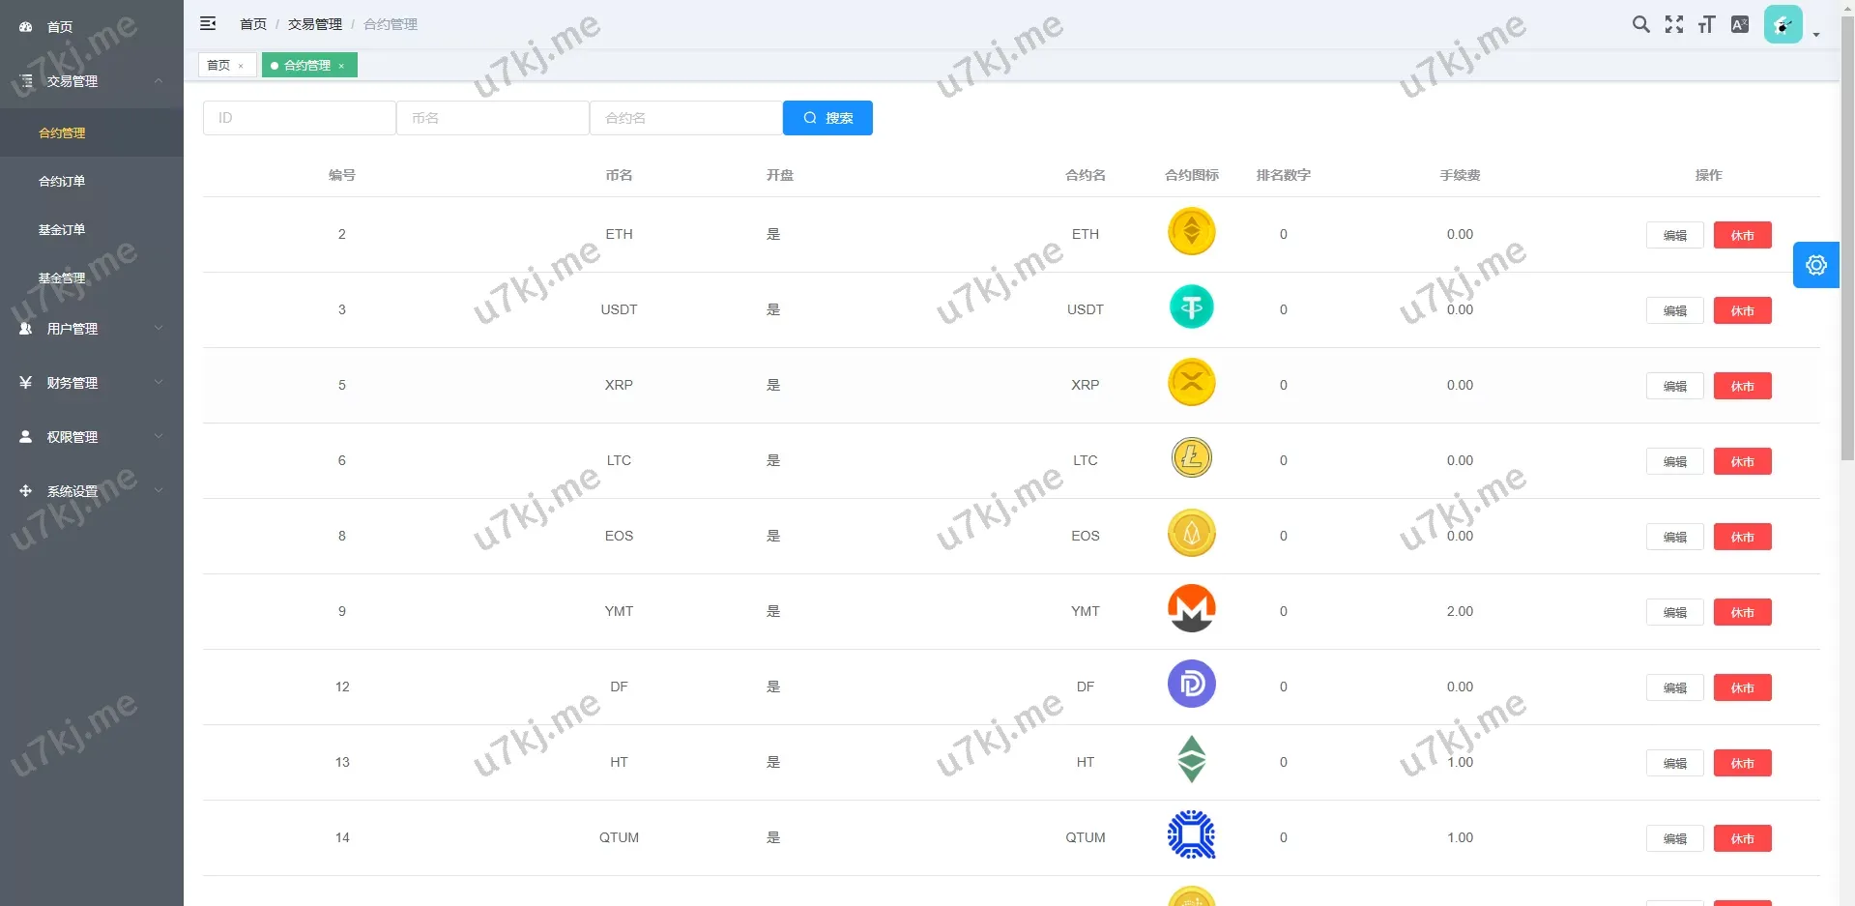The image size is (1855, 906).
Task: Click 编辑 for the XRP contract
Action: (1674, 386)
